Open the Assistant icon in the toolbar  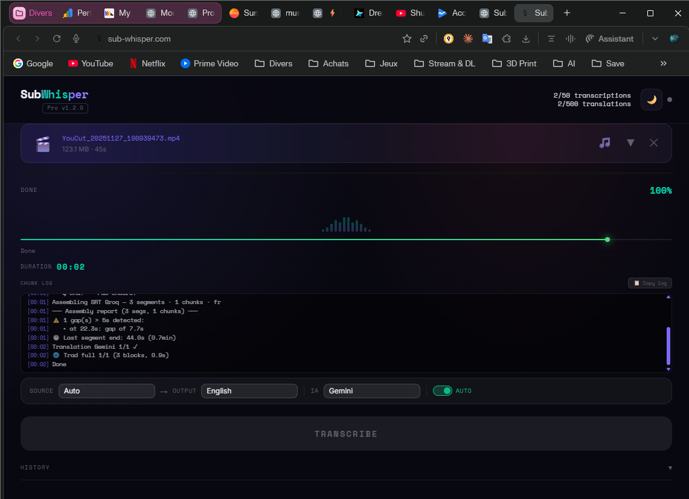pos(609,38)
